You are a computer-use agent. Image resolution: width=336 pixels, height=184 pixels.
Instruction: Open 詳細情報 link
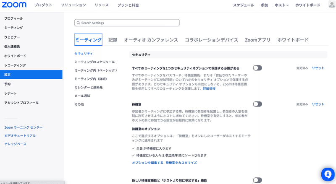[209, 88]
